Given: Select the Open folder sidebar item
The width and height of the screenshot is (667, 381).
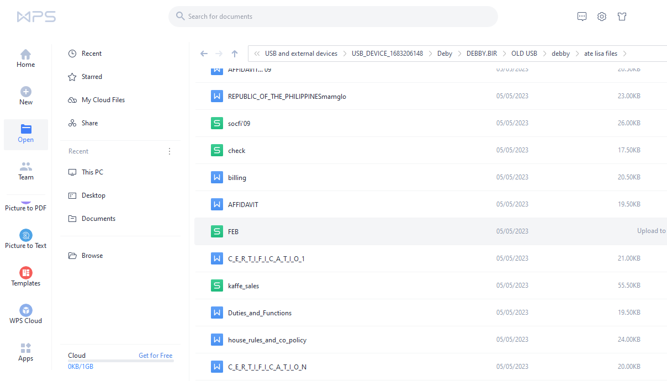Looking at the screenshot, I should pyautogui.click(x=26, y=134).
